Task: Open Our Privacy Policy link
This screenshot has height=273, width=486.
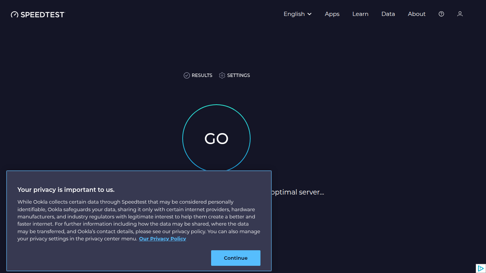Action: [163, 238]
